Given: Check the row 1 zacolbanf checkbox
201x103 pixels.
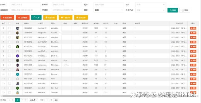Looking at the screenshot, I should point(9,28).
